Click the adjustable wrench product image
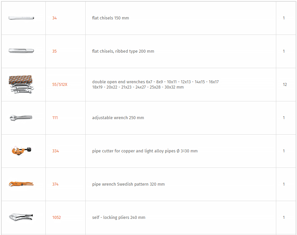The image size is (297, 235). [x=21, y=117]
